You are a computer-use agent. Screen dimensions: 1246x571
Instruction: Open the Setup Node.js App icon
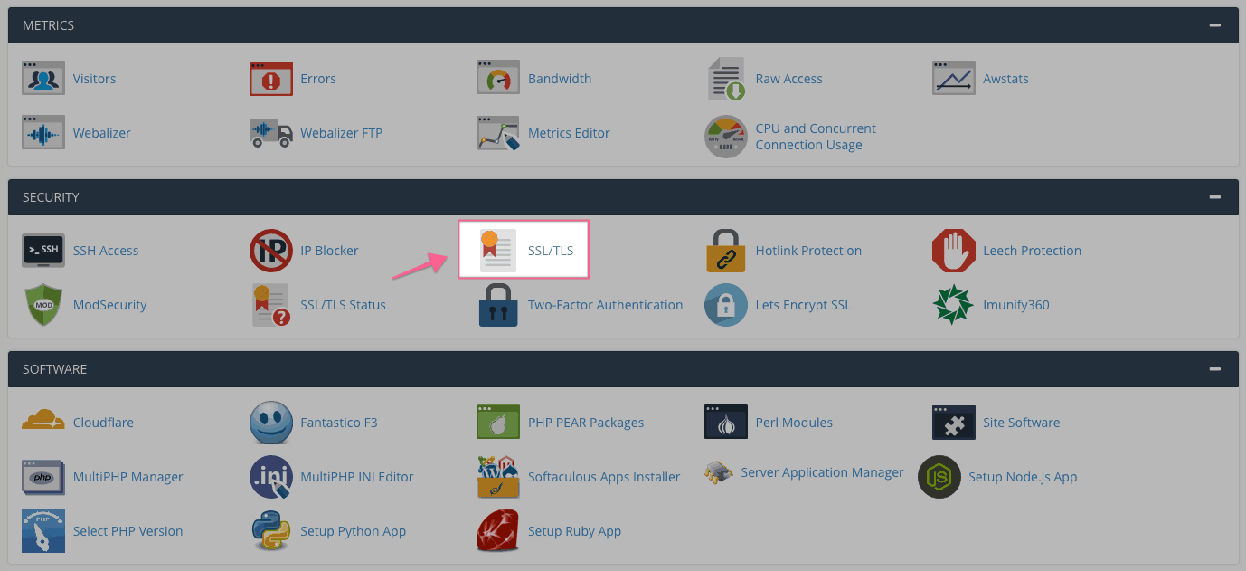[939, 477]
